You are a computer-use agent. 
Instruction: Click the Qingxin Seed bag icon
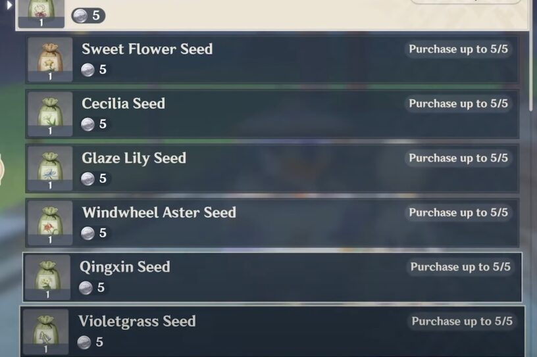pyautogui.click(x=47, y=277)
